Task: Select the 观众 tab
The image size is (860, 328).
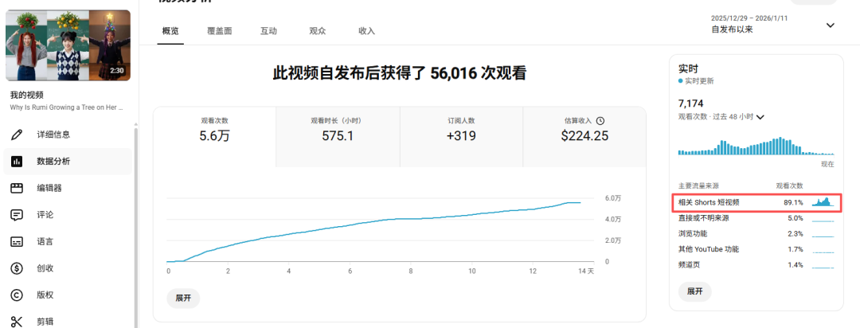Action: point(318,31)
